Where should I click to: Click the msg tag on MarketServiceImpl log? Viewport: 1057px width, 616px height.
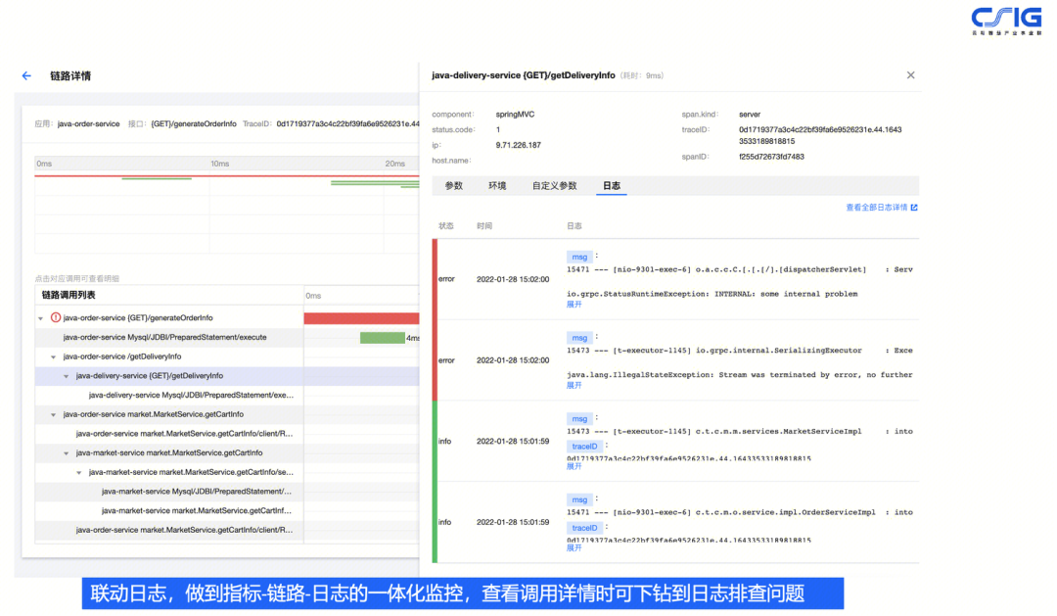[x=579, y=419]
